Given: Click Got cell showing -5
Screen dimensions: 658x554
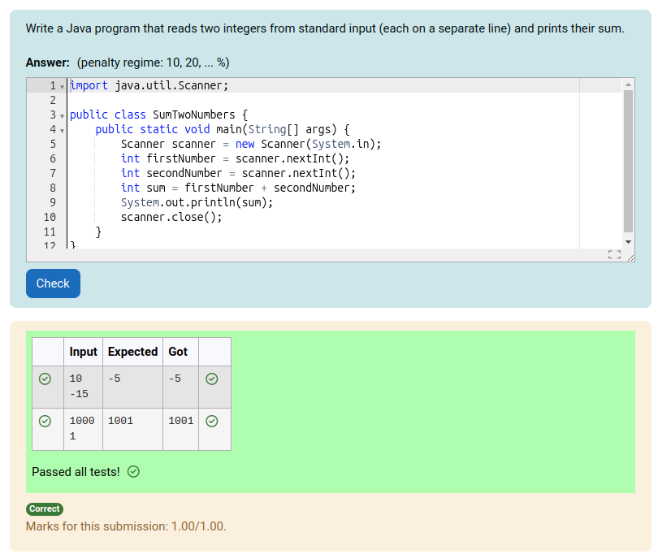Looking at the screenshot, I should click(x=181, y=387).
